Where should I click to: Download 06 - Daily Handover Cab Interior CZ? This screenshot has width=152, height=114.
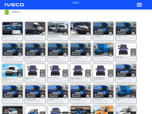pyautogui.click(x=110, y=97)
